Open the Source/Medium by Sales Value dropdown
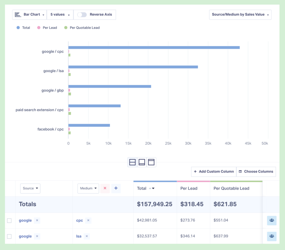This screenshot has height=250, width=285. coord(240,14)
